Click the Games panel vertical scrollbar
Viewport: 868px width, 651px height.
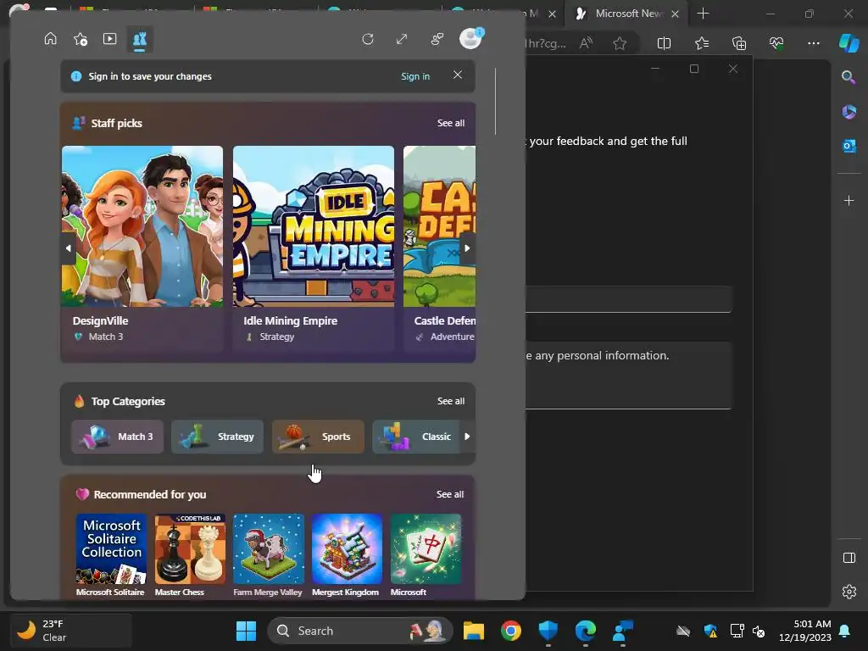[x=495, y=102]
